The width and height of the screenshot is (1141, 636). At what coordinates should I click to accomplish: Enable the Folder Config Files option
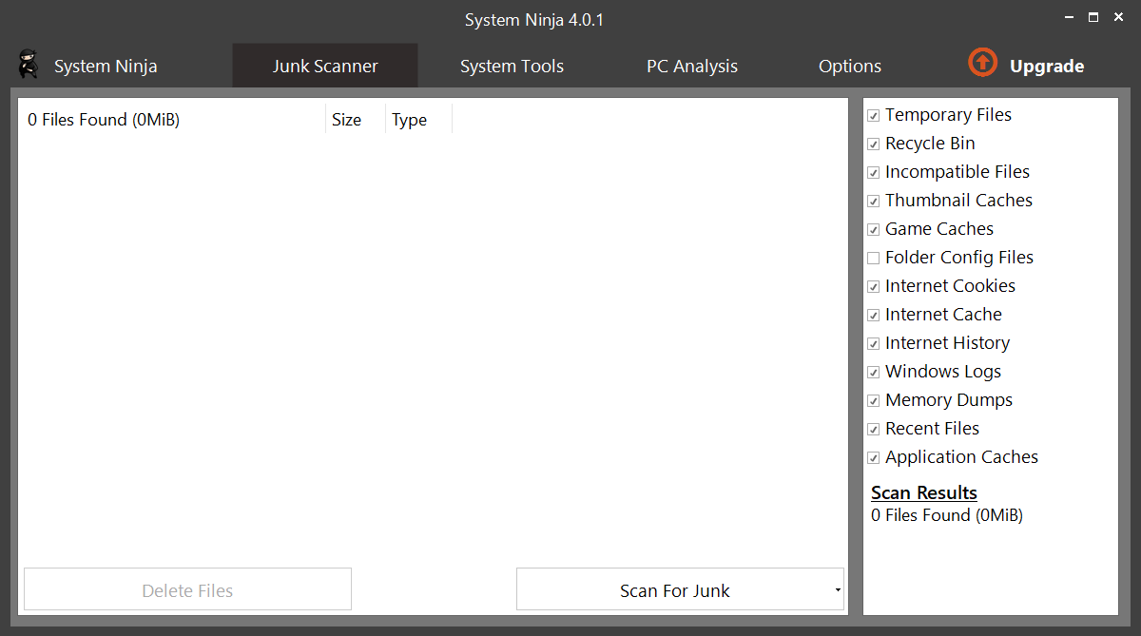point(873,258)
